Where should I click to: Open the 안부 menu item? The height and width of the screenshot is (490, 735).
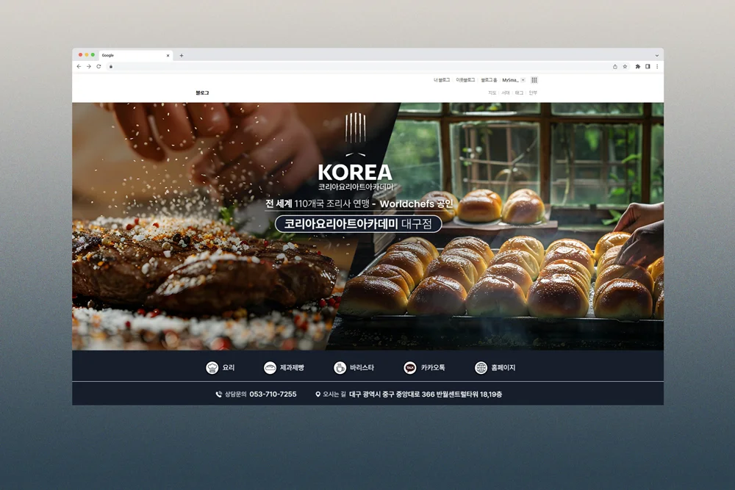pyautogui.click(x=533, y=93)
